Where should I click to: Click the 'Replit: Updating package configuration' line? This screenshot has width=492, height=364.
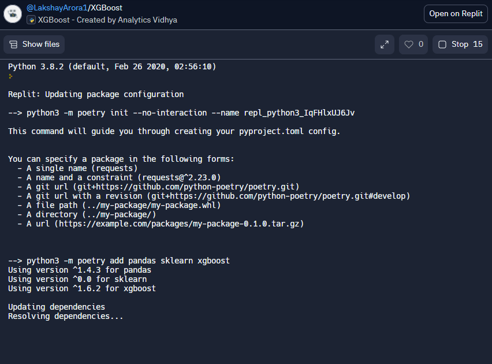96,94
